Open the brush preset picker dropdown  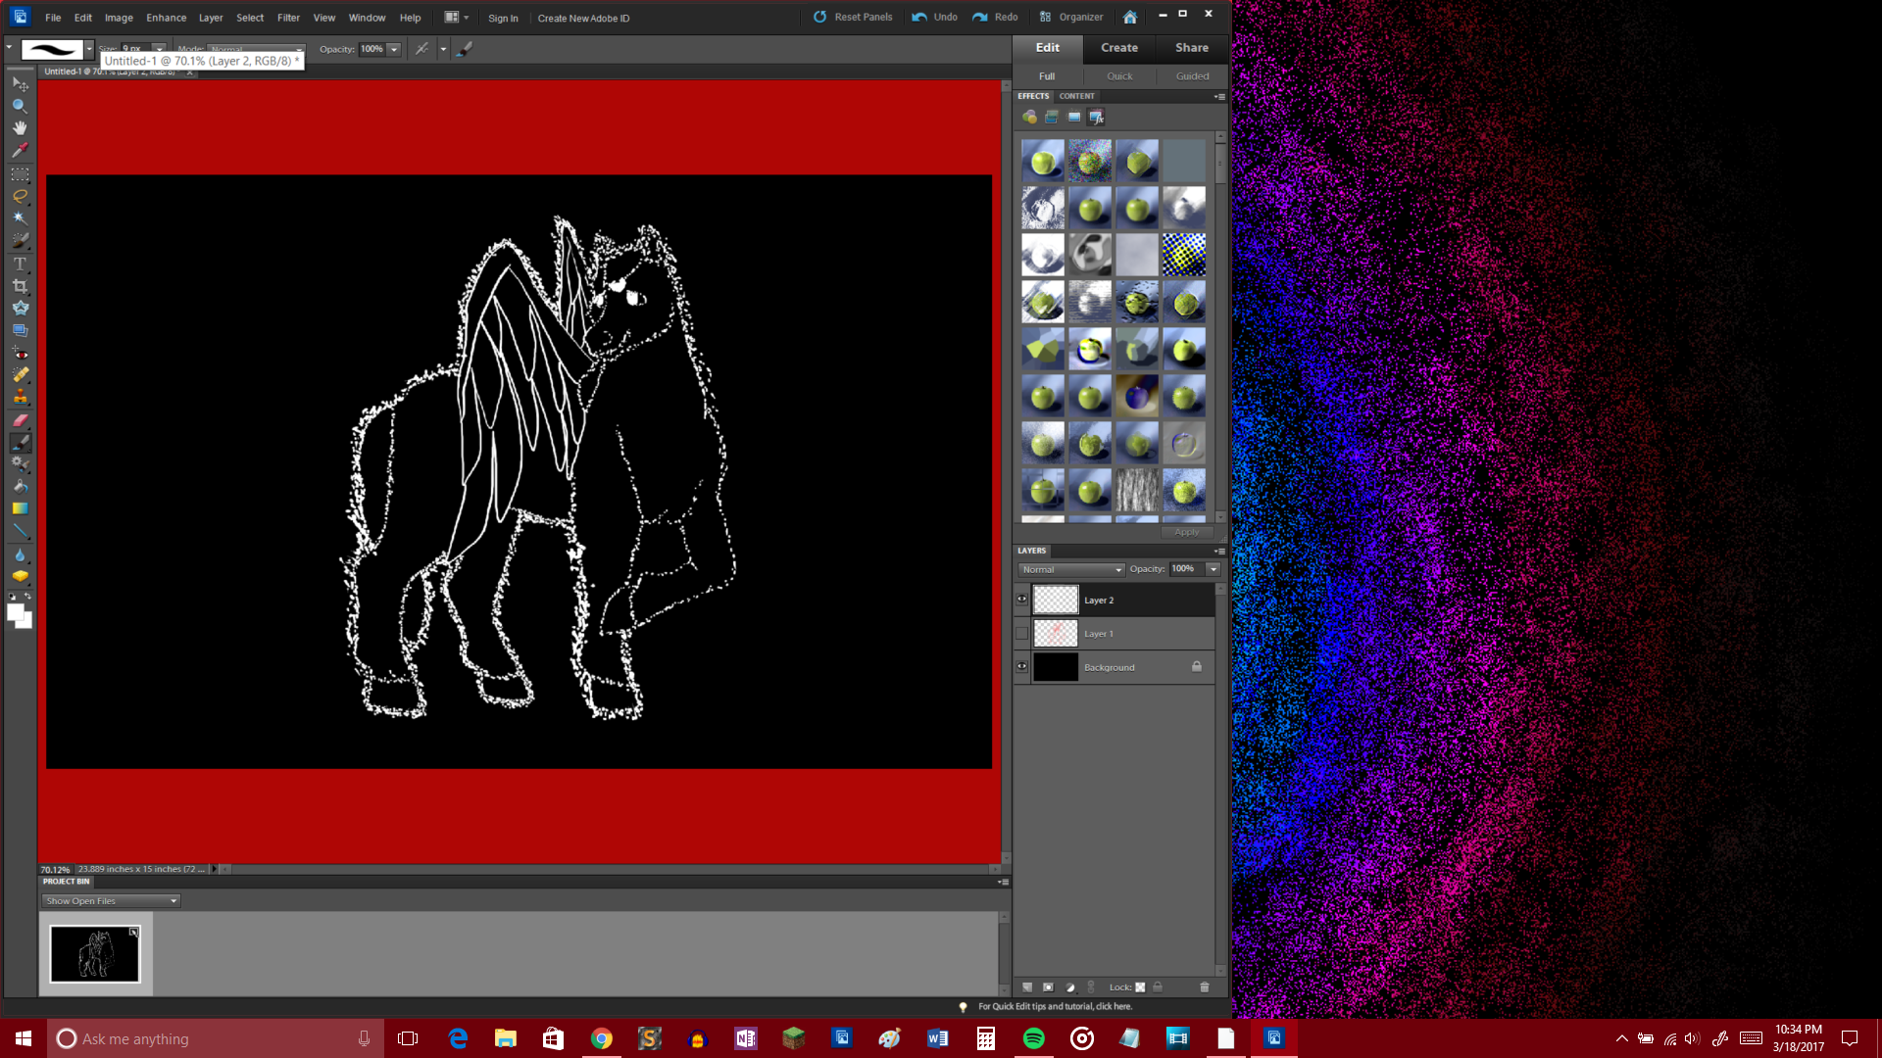tap(89, 49)
